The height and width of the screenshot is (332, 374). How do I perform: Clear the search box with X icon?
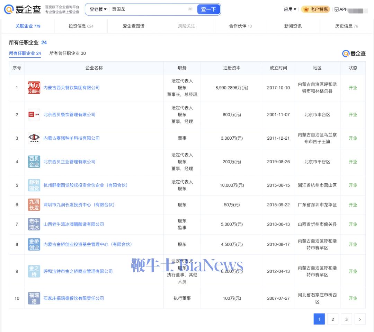pyautogui.click(x=190, y=9)
